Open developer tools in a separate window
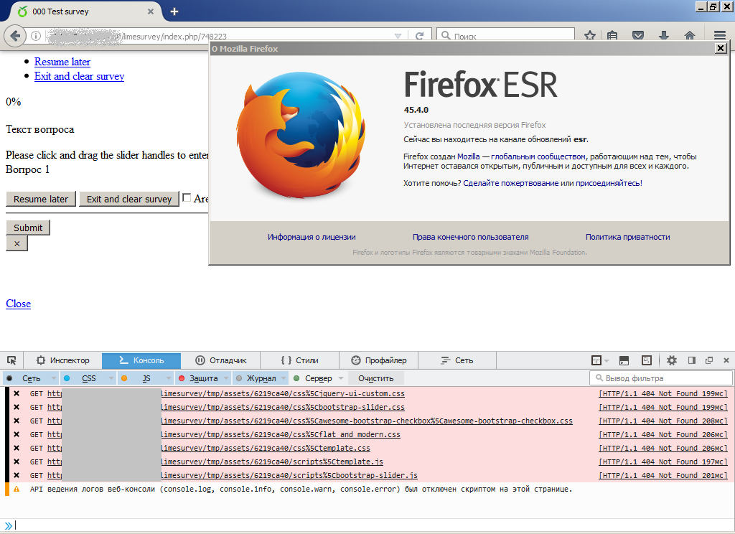This screenshot has width=735, height=534. [708, 360]
